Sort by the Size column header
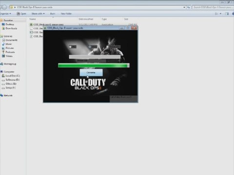This screenshot has height=175, width=234. click(x=126, y=19)
